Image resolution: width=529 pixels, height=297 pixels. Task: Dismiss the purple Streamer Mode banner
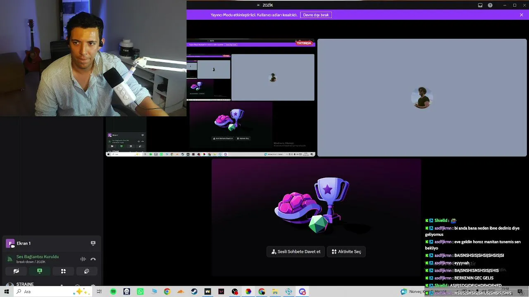click(x=522, y=15)
